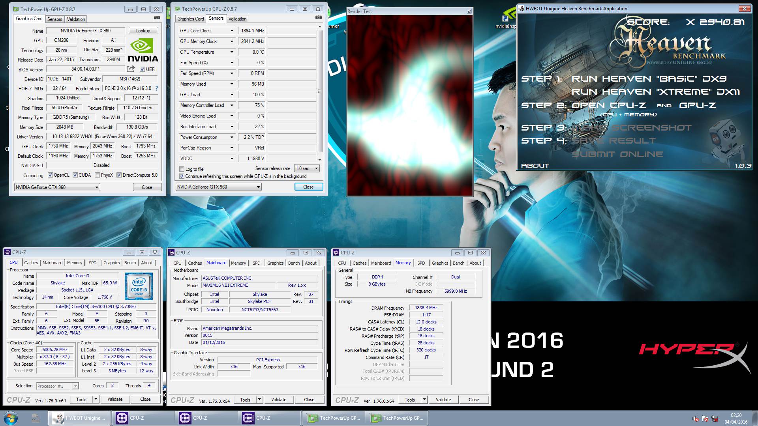Open the Windows Start button
The width and height of the screenshot is (758, 426).
[x=10, y=418]
